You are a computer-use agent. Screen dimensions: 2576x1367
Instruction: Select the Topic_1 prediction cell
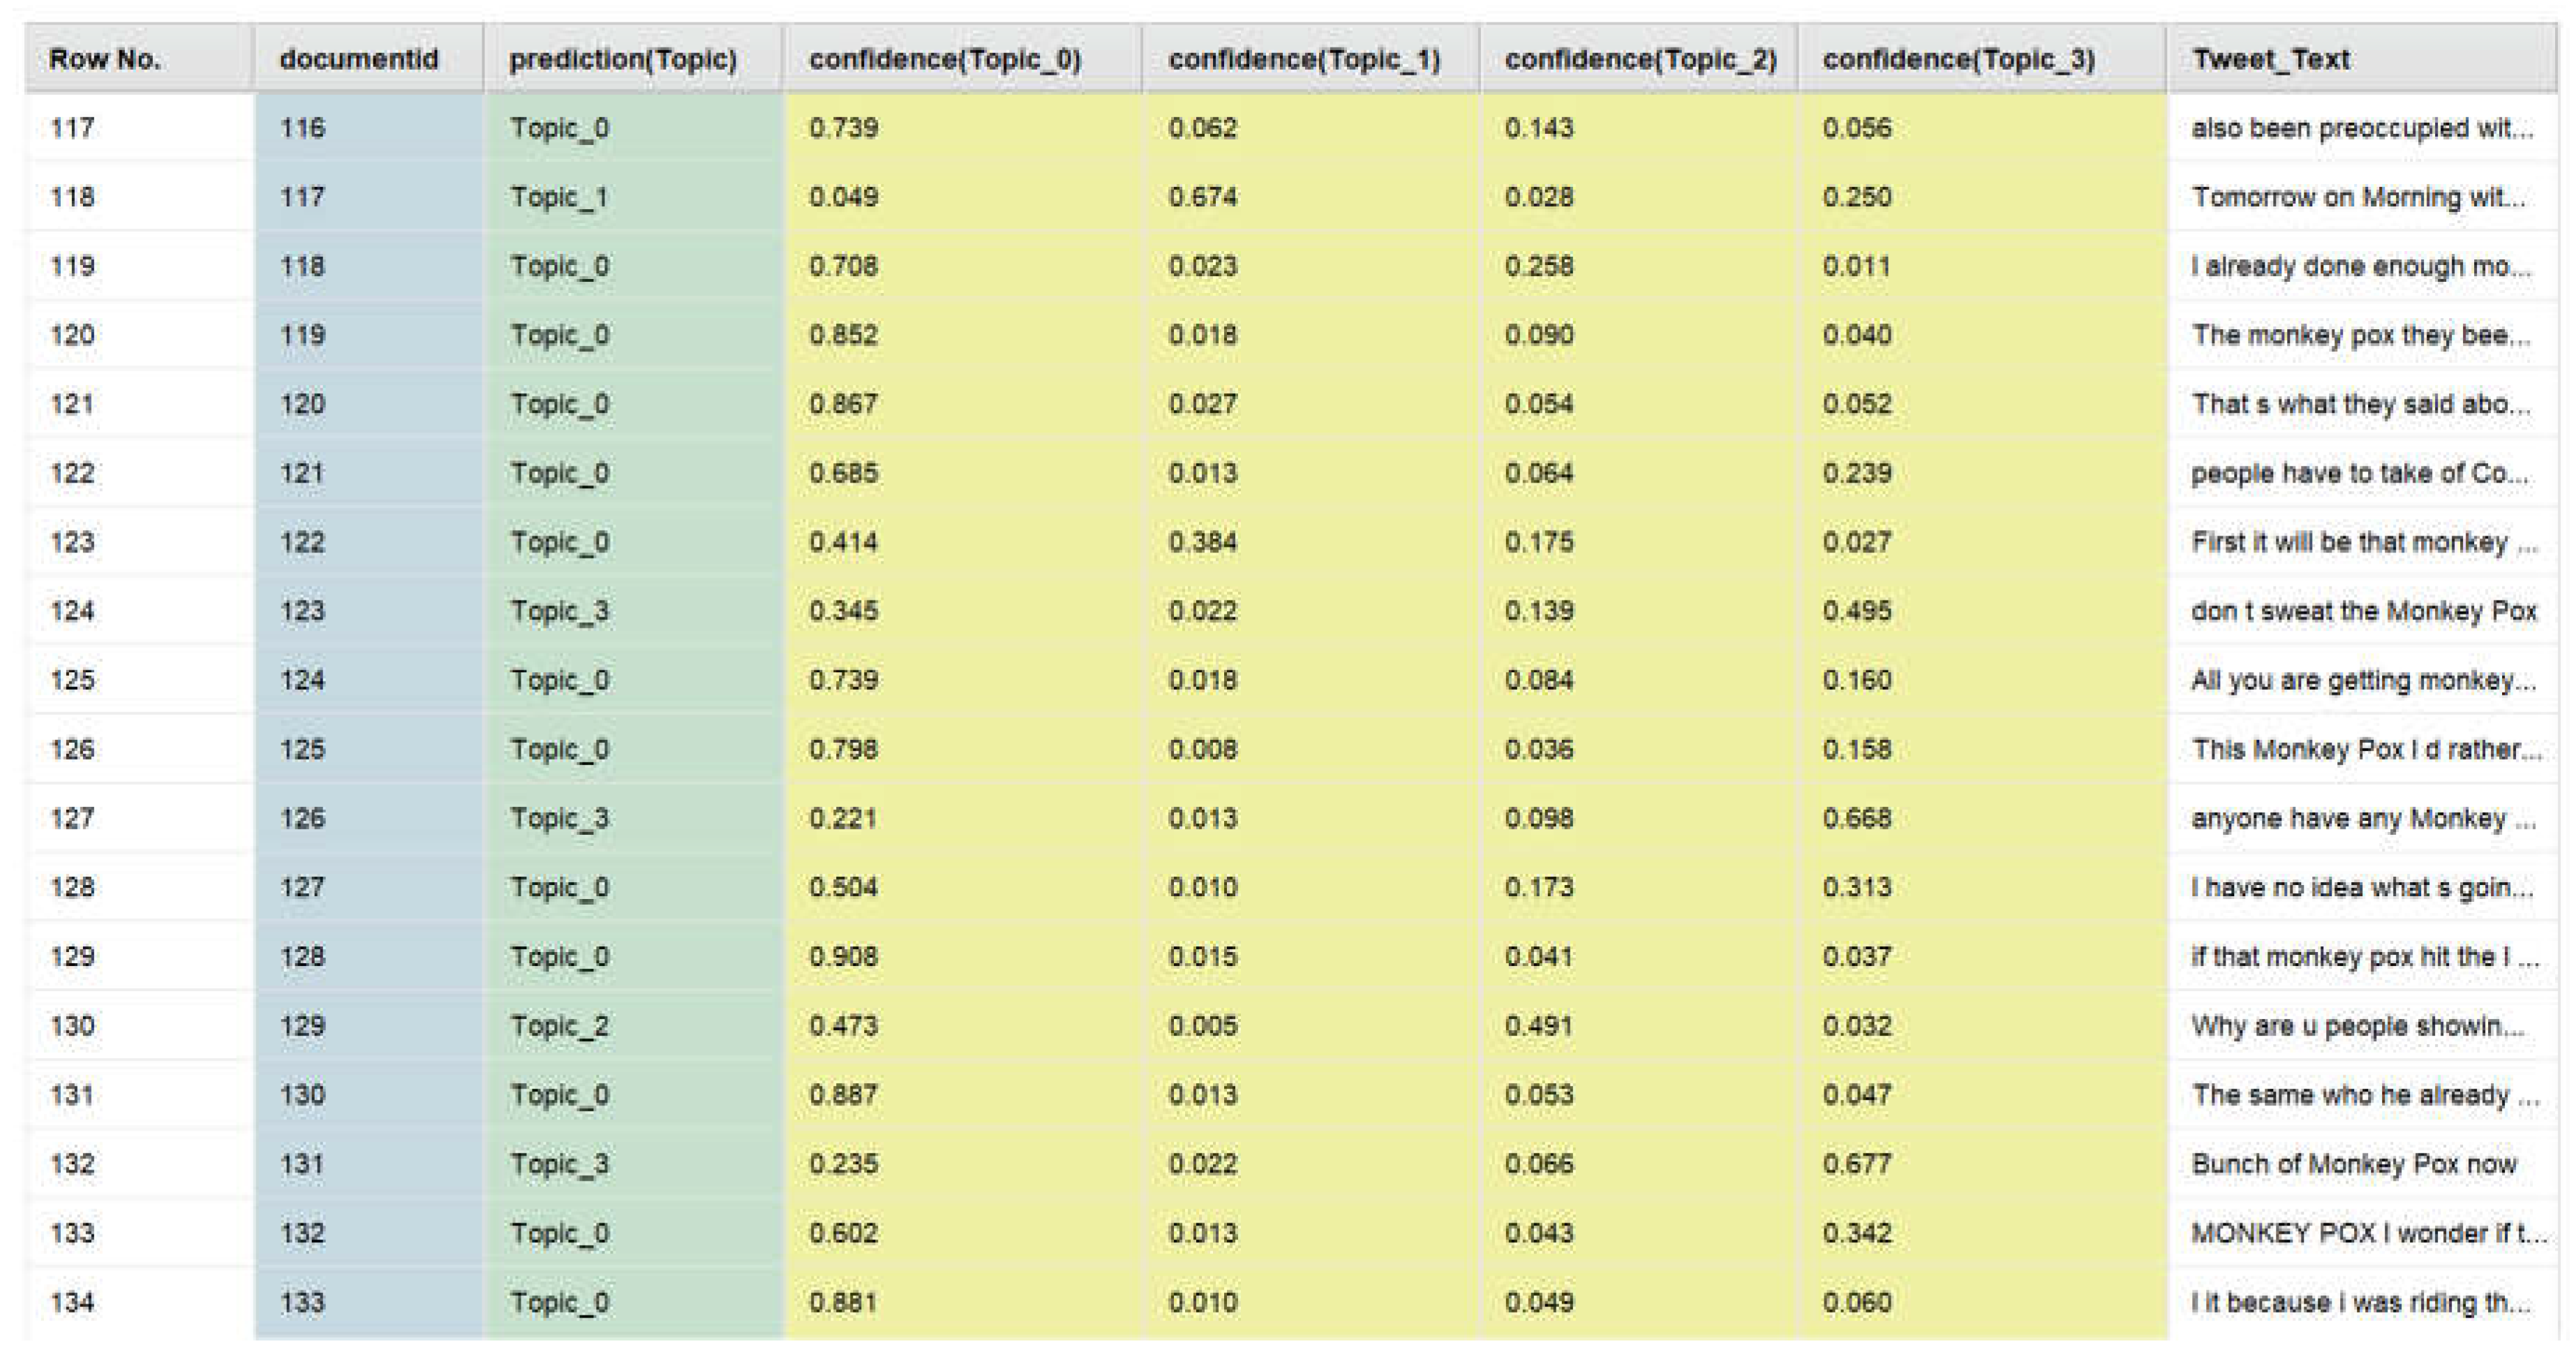coord(559,197)
